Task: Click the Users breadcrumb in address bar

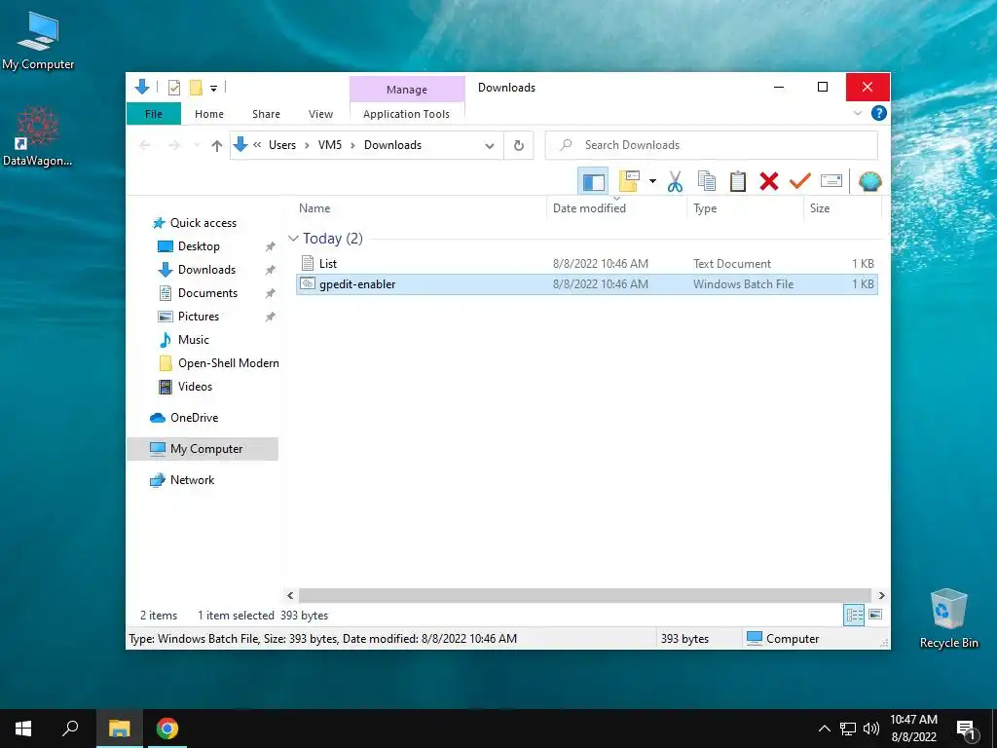Action: pos(282,145)
